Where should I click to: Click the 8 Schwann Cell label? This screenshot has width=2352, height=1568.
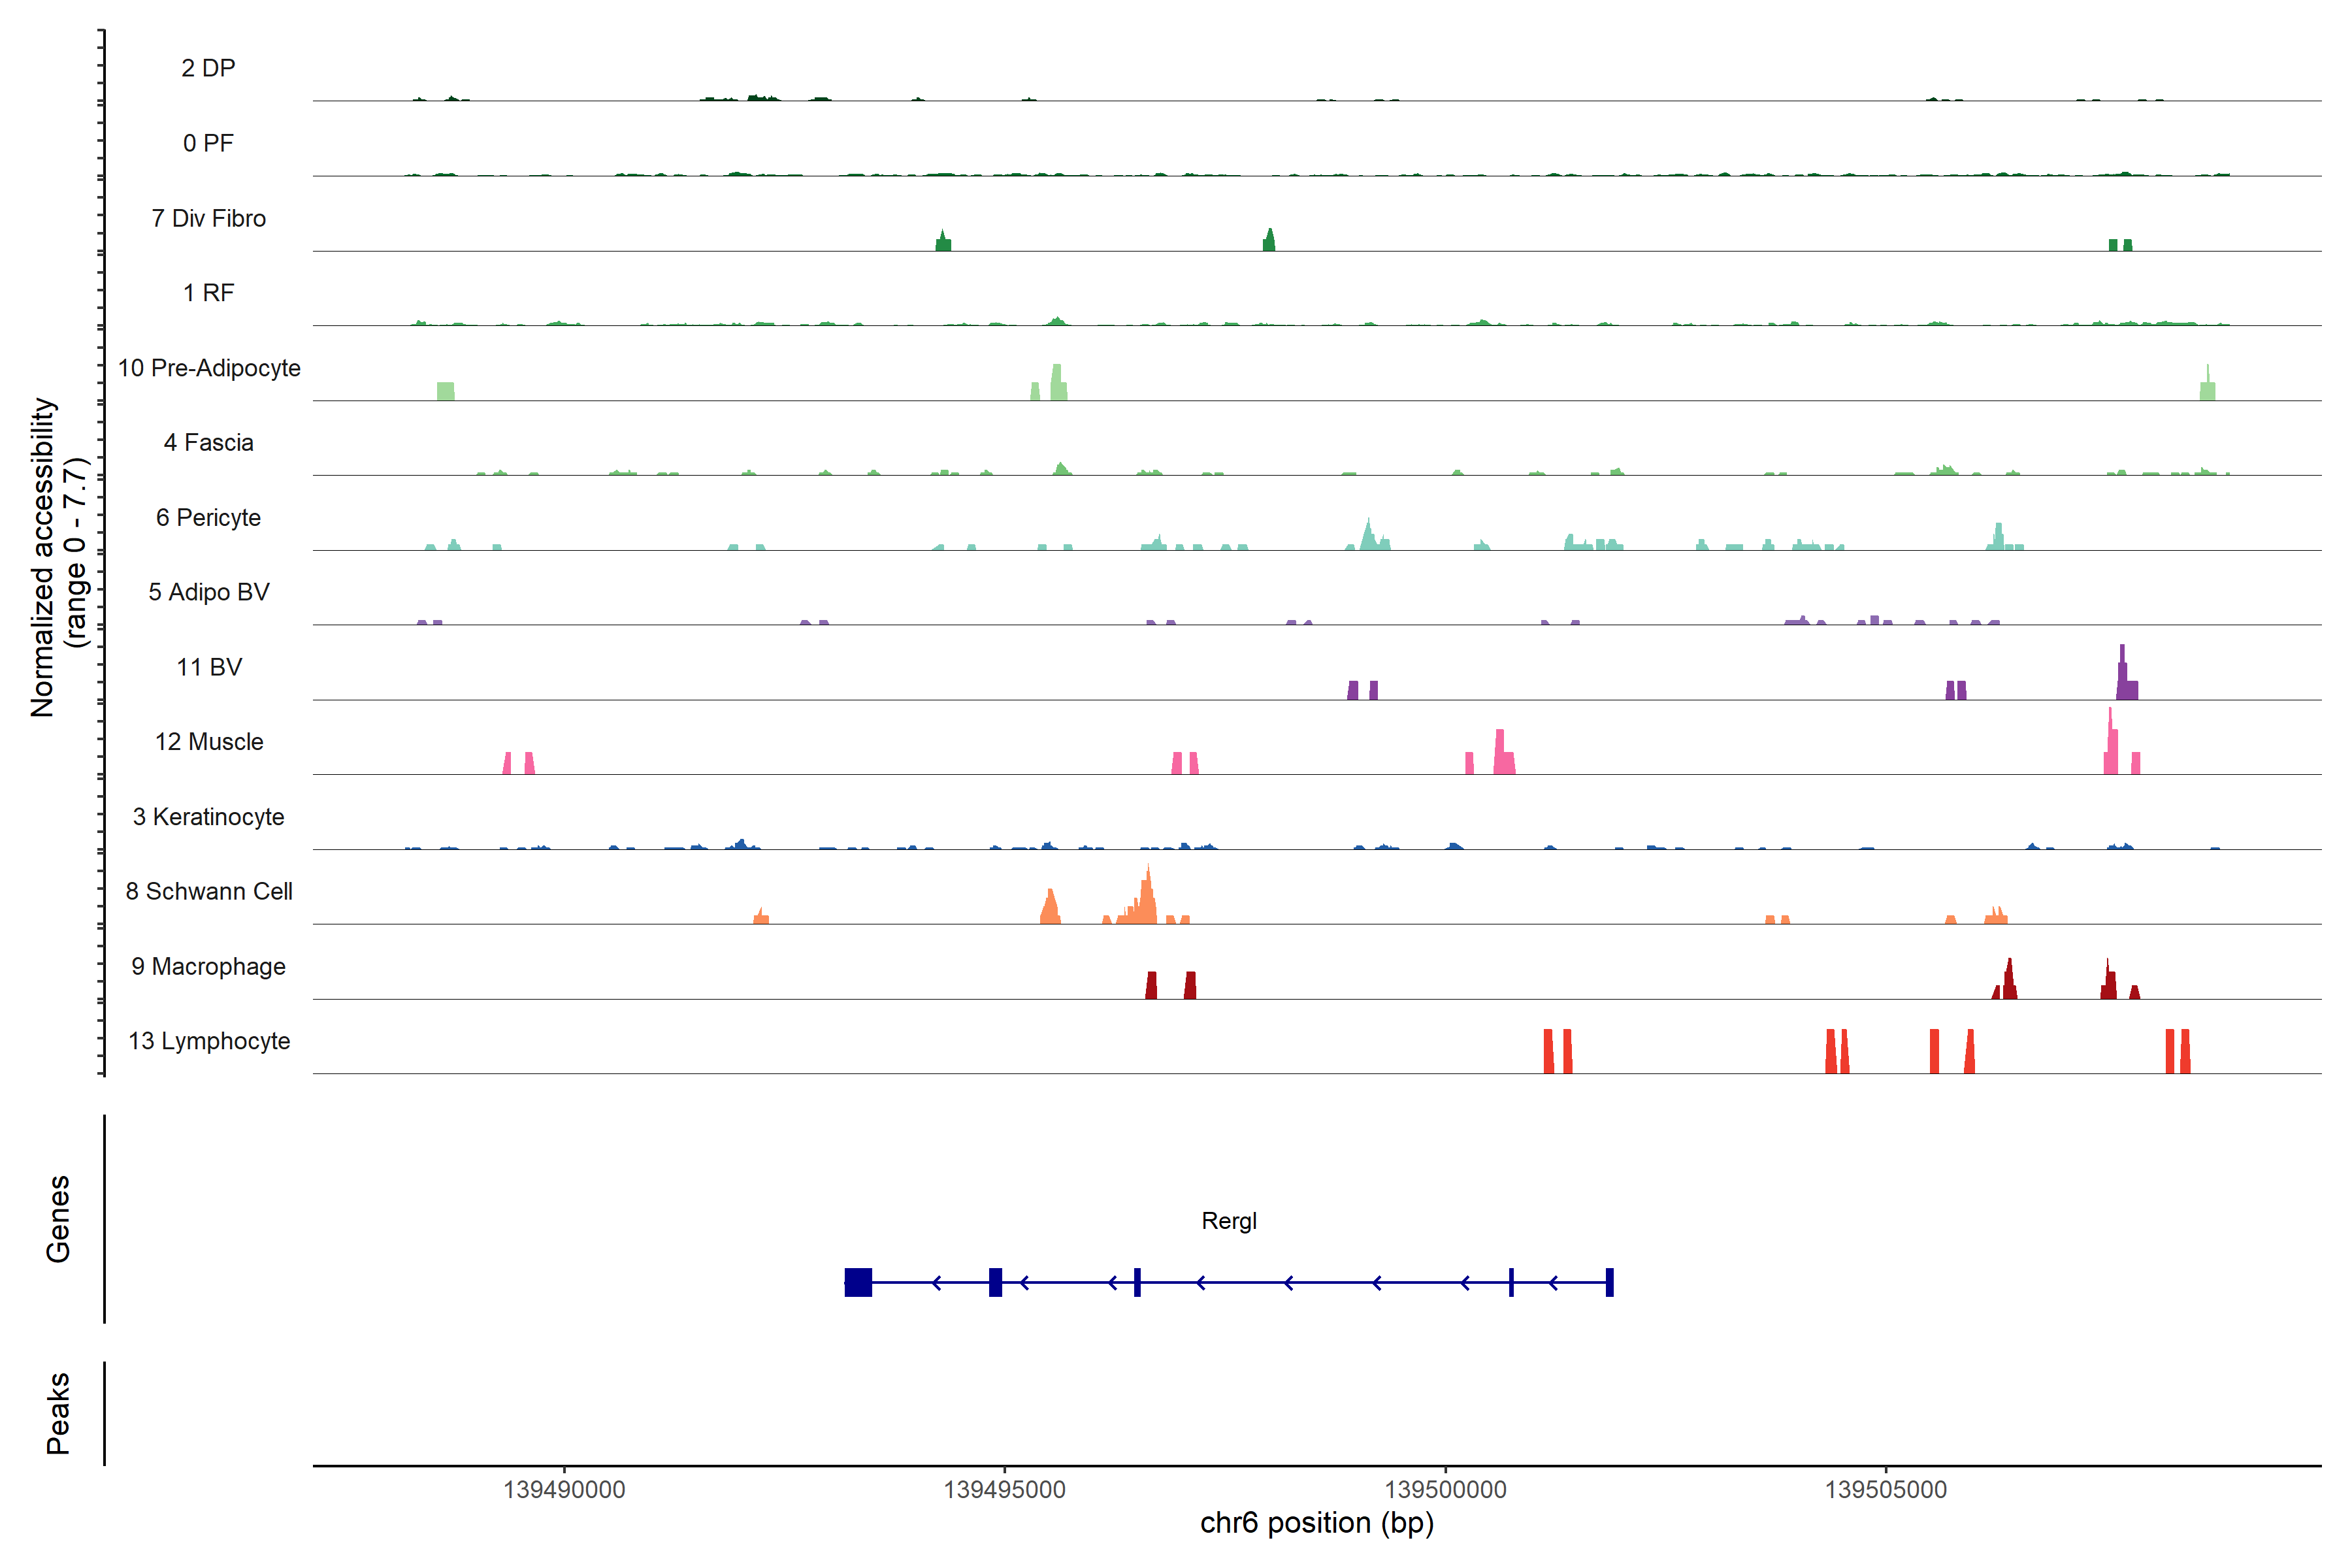pyautogui.click(x=209, y=891)
